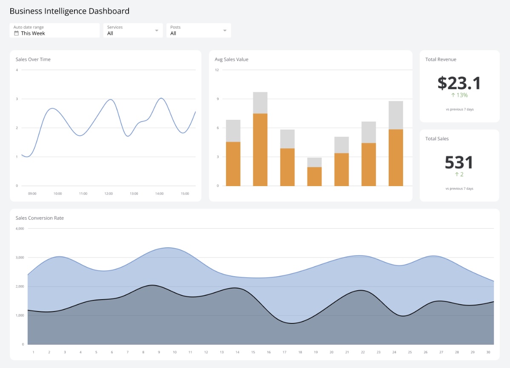Click the vs previous 7 days label
Screen dimensions: 510x368
(459, 109)
